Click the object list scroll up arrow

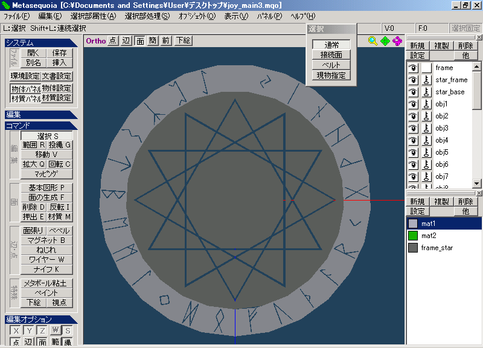click(476, 66)
